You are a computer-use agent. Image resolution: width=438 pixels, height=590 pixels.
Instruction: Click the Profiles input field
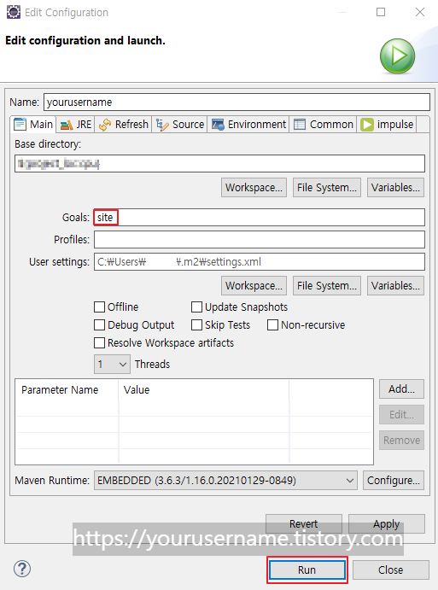260,240
